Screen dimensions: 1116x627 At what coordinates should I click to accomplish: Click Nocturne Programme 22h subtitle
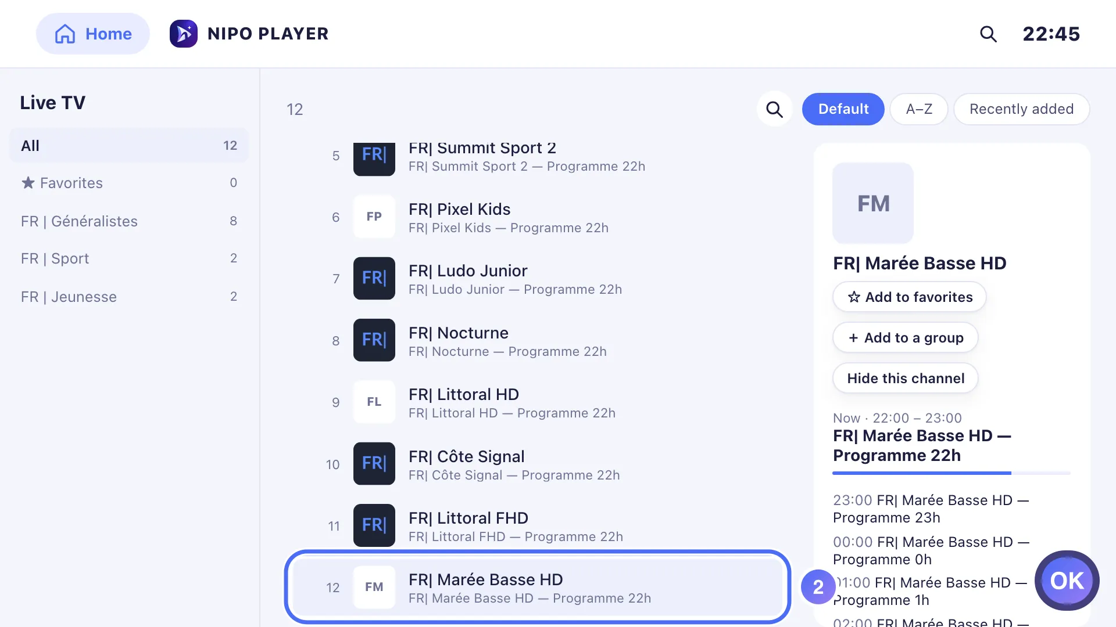[x=507, y=351]
